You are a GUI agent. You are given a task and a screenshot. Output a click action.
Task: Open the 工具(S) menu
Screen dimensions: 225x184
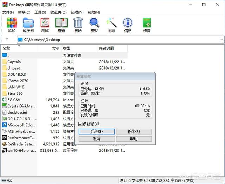click(x=40, y=12)
